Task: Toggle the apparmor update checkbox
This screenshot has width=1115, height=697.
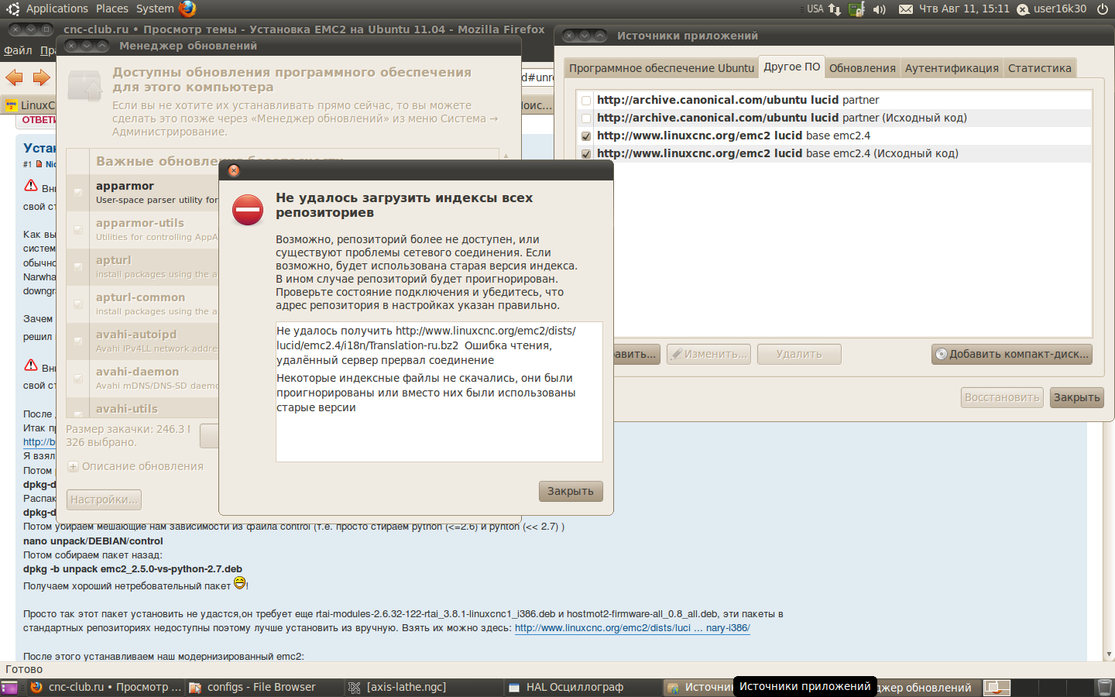Action: [78, 192]
